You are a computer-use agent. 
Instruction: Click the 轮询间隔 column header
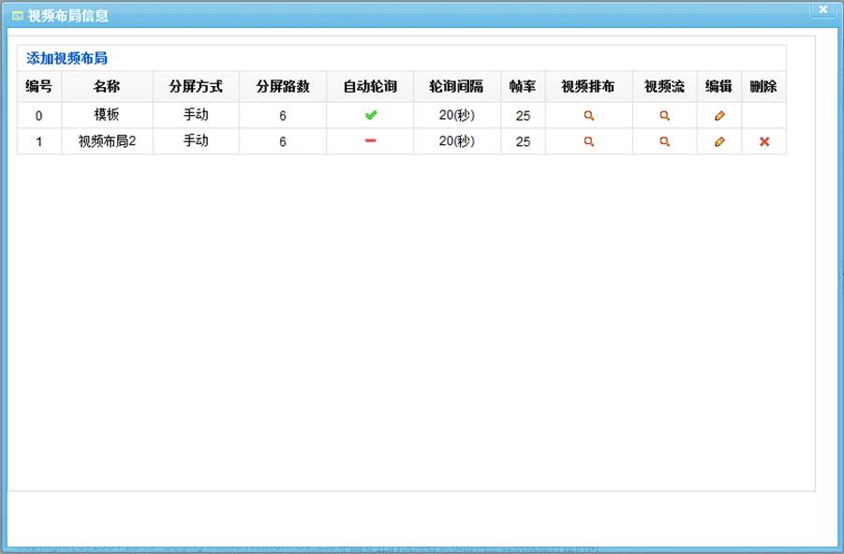(456, 87)
